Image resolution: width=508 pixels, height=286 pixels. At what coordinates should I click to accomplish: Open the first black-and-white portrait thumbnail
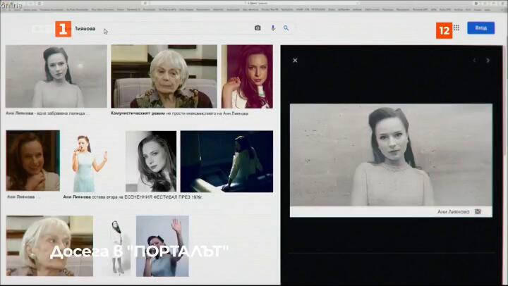(x=56, y=76)
